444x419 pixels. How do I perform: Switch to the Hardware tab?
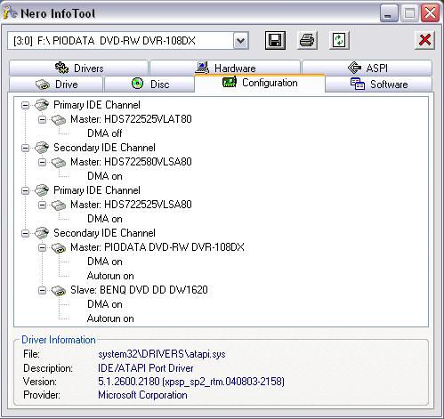tap(225, 68)
